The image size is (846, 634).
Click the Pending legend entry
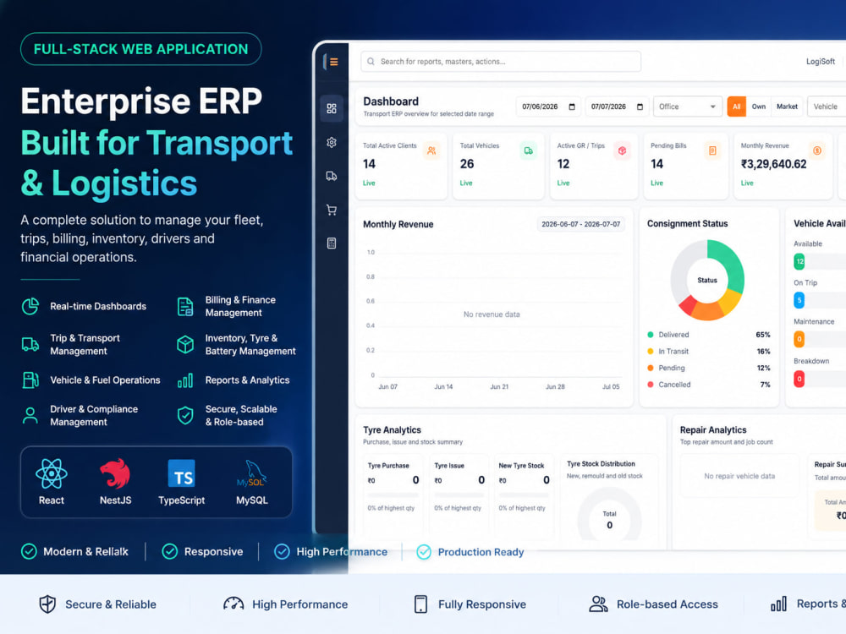(x=708, y=369)
